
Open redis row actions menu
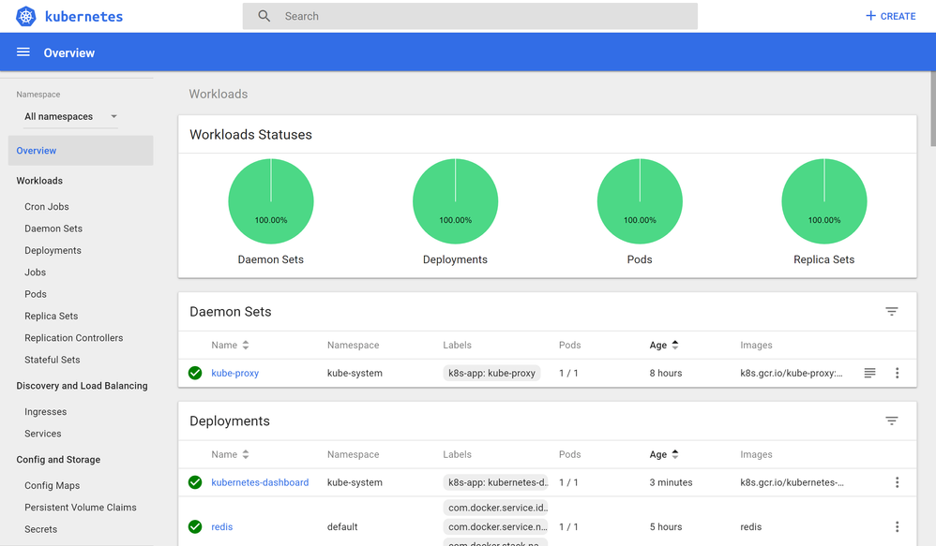(x=897, y=526)
